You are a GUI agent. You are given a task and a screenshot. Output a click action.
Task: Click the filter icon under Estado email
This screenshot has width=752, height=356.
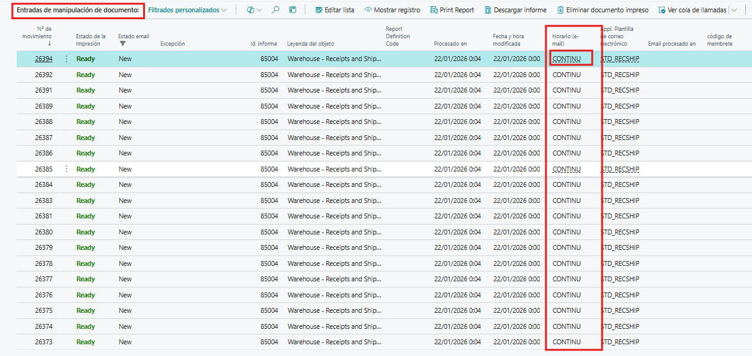[x=122, y=44]
